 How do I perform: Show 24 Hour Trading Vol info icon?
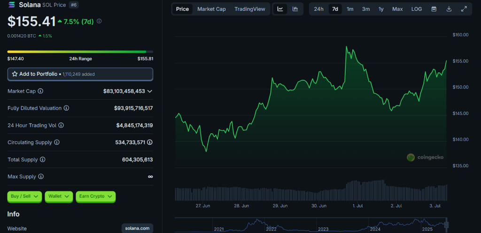coord(61,125)
